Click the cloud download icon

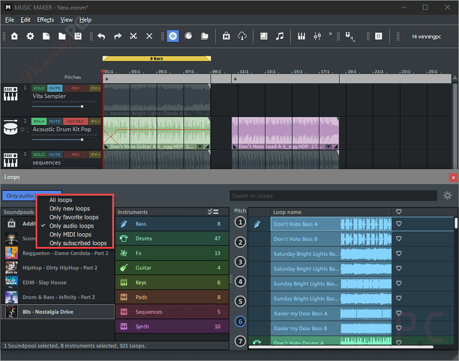(x=242, y=36)
